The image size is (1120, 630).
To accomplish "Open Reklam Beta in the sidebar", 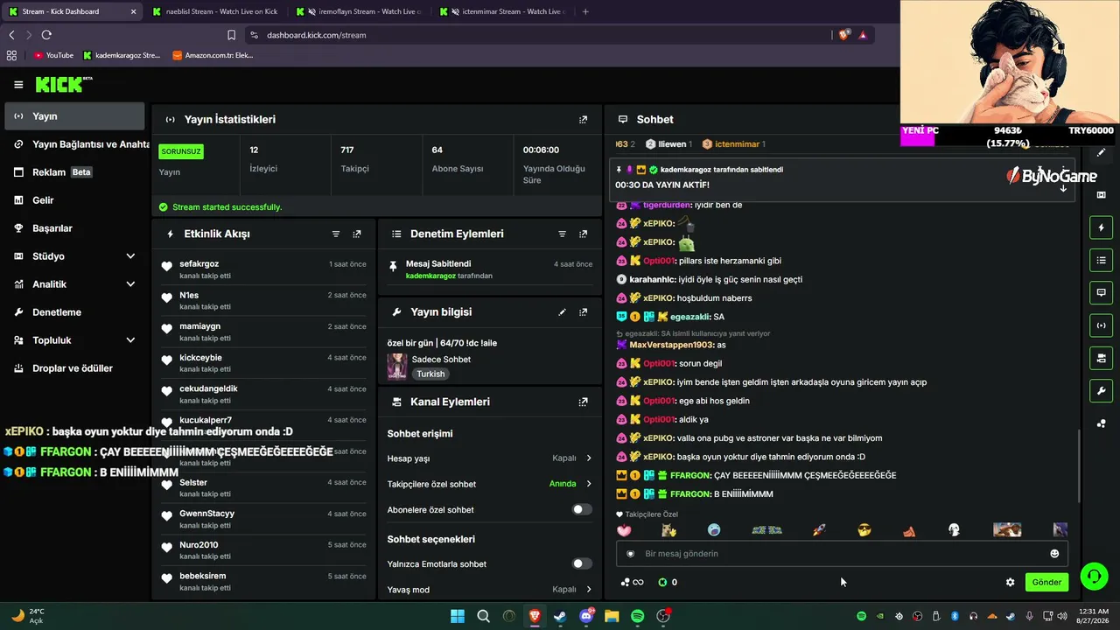I will (74, 172).
